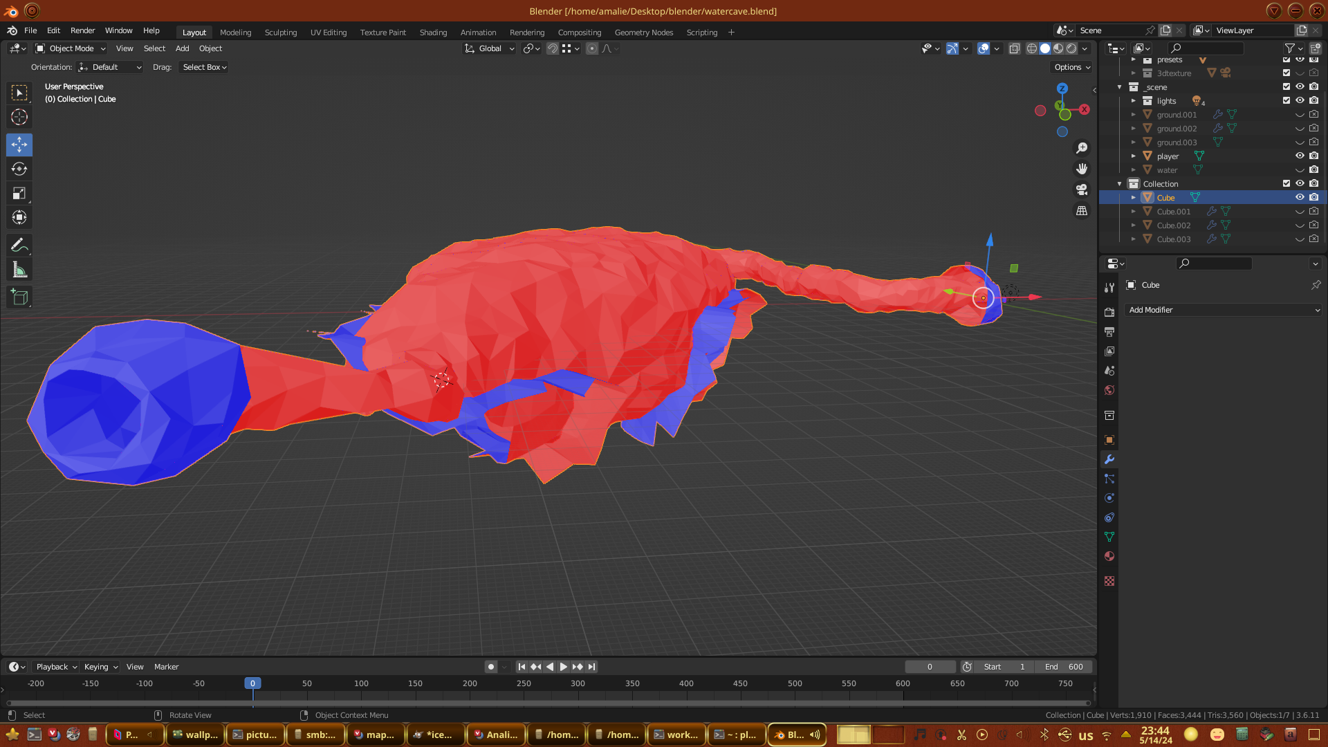Click the Options button in viewport header
This screenshot has width=1328, height=747.
tap(1072, 67)
